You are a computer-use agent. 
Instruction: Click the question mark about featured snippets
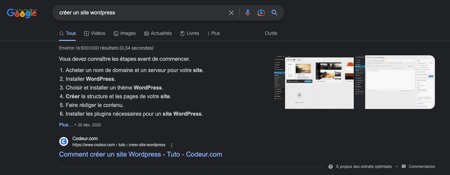pos(331,167)
